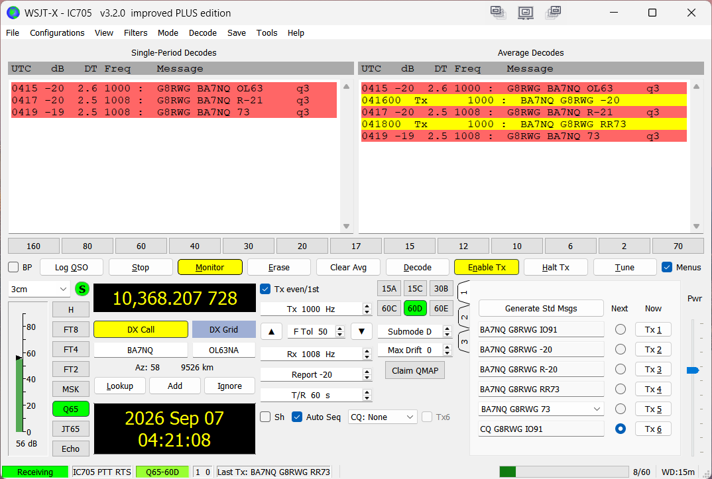Click the first window-stack icon in the title bar
This screenshot has height=479, width=712.
click(x=498, y=12)
